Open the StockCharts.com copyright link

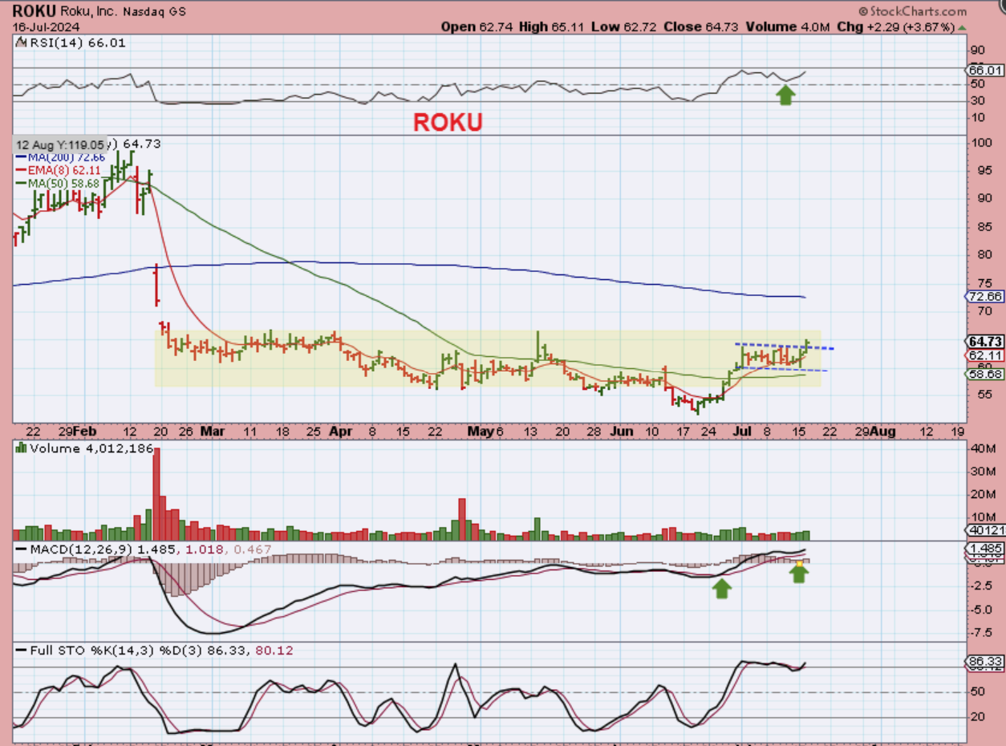point(912,11)
